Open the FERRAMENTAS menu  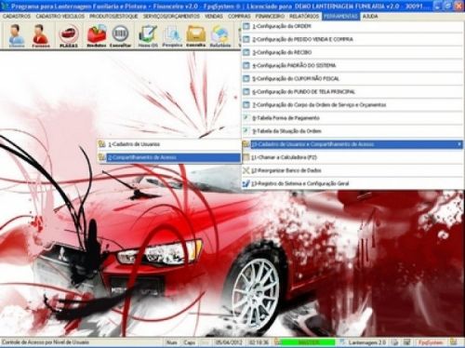(340, 16)
